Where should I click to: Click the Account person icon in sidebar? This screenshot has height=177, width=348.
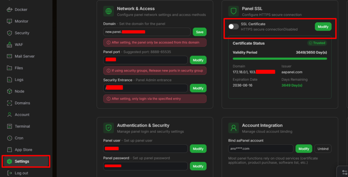[x=9, y=115]
